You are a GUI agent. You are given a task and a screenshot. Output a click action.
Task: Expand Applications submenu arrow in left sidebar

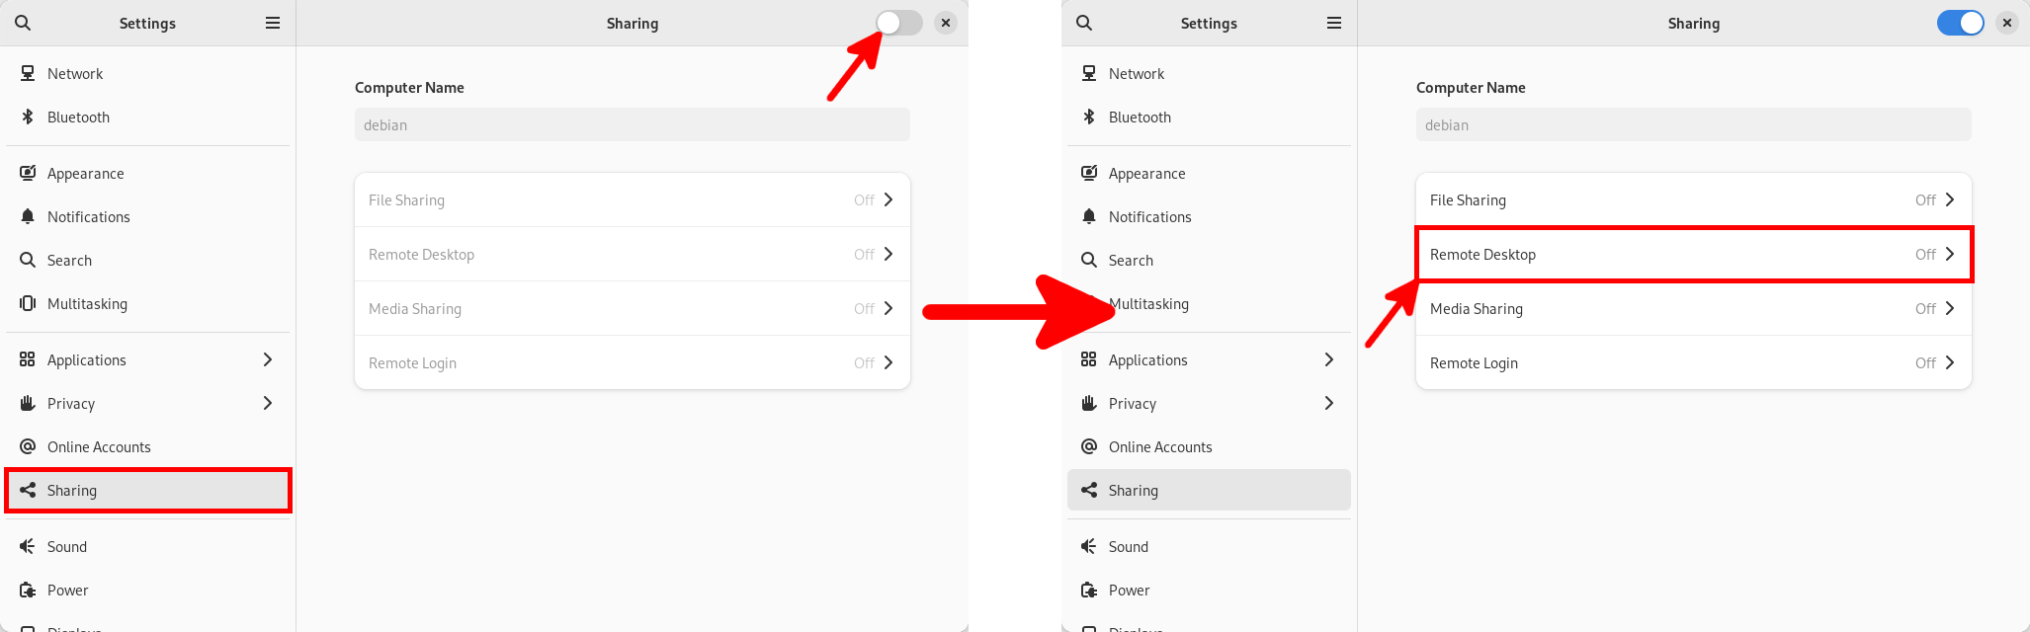(x=268, y=359)
